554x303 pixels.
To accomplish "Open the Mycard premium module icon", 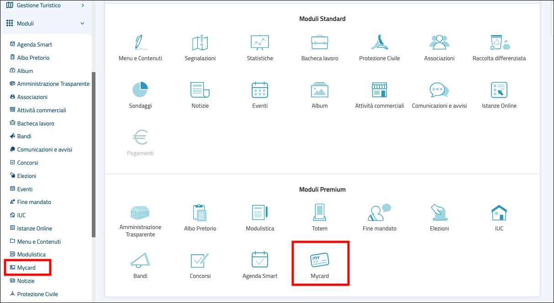I will (x=320, y=261).
